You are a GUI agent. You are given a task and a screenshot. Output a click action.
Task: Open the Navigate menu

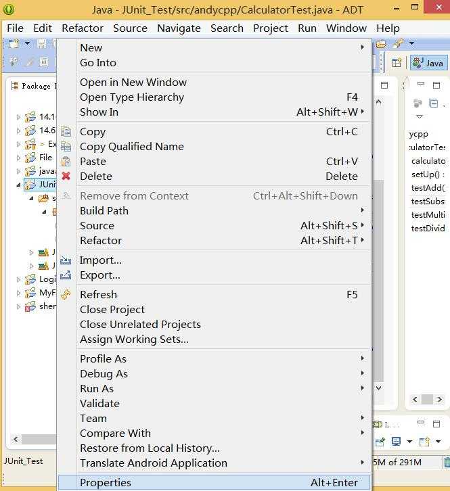coord(179,28)
